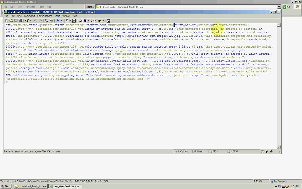Click scroll up arrow in editor

coord(278,25)
